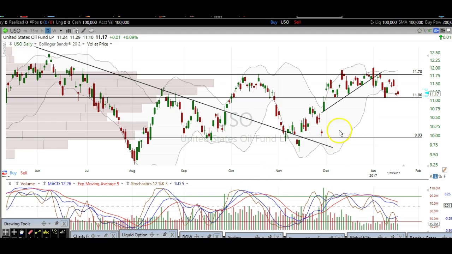Select the plus cursor drawing tool

click(14, 232)
